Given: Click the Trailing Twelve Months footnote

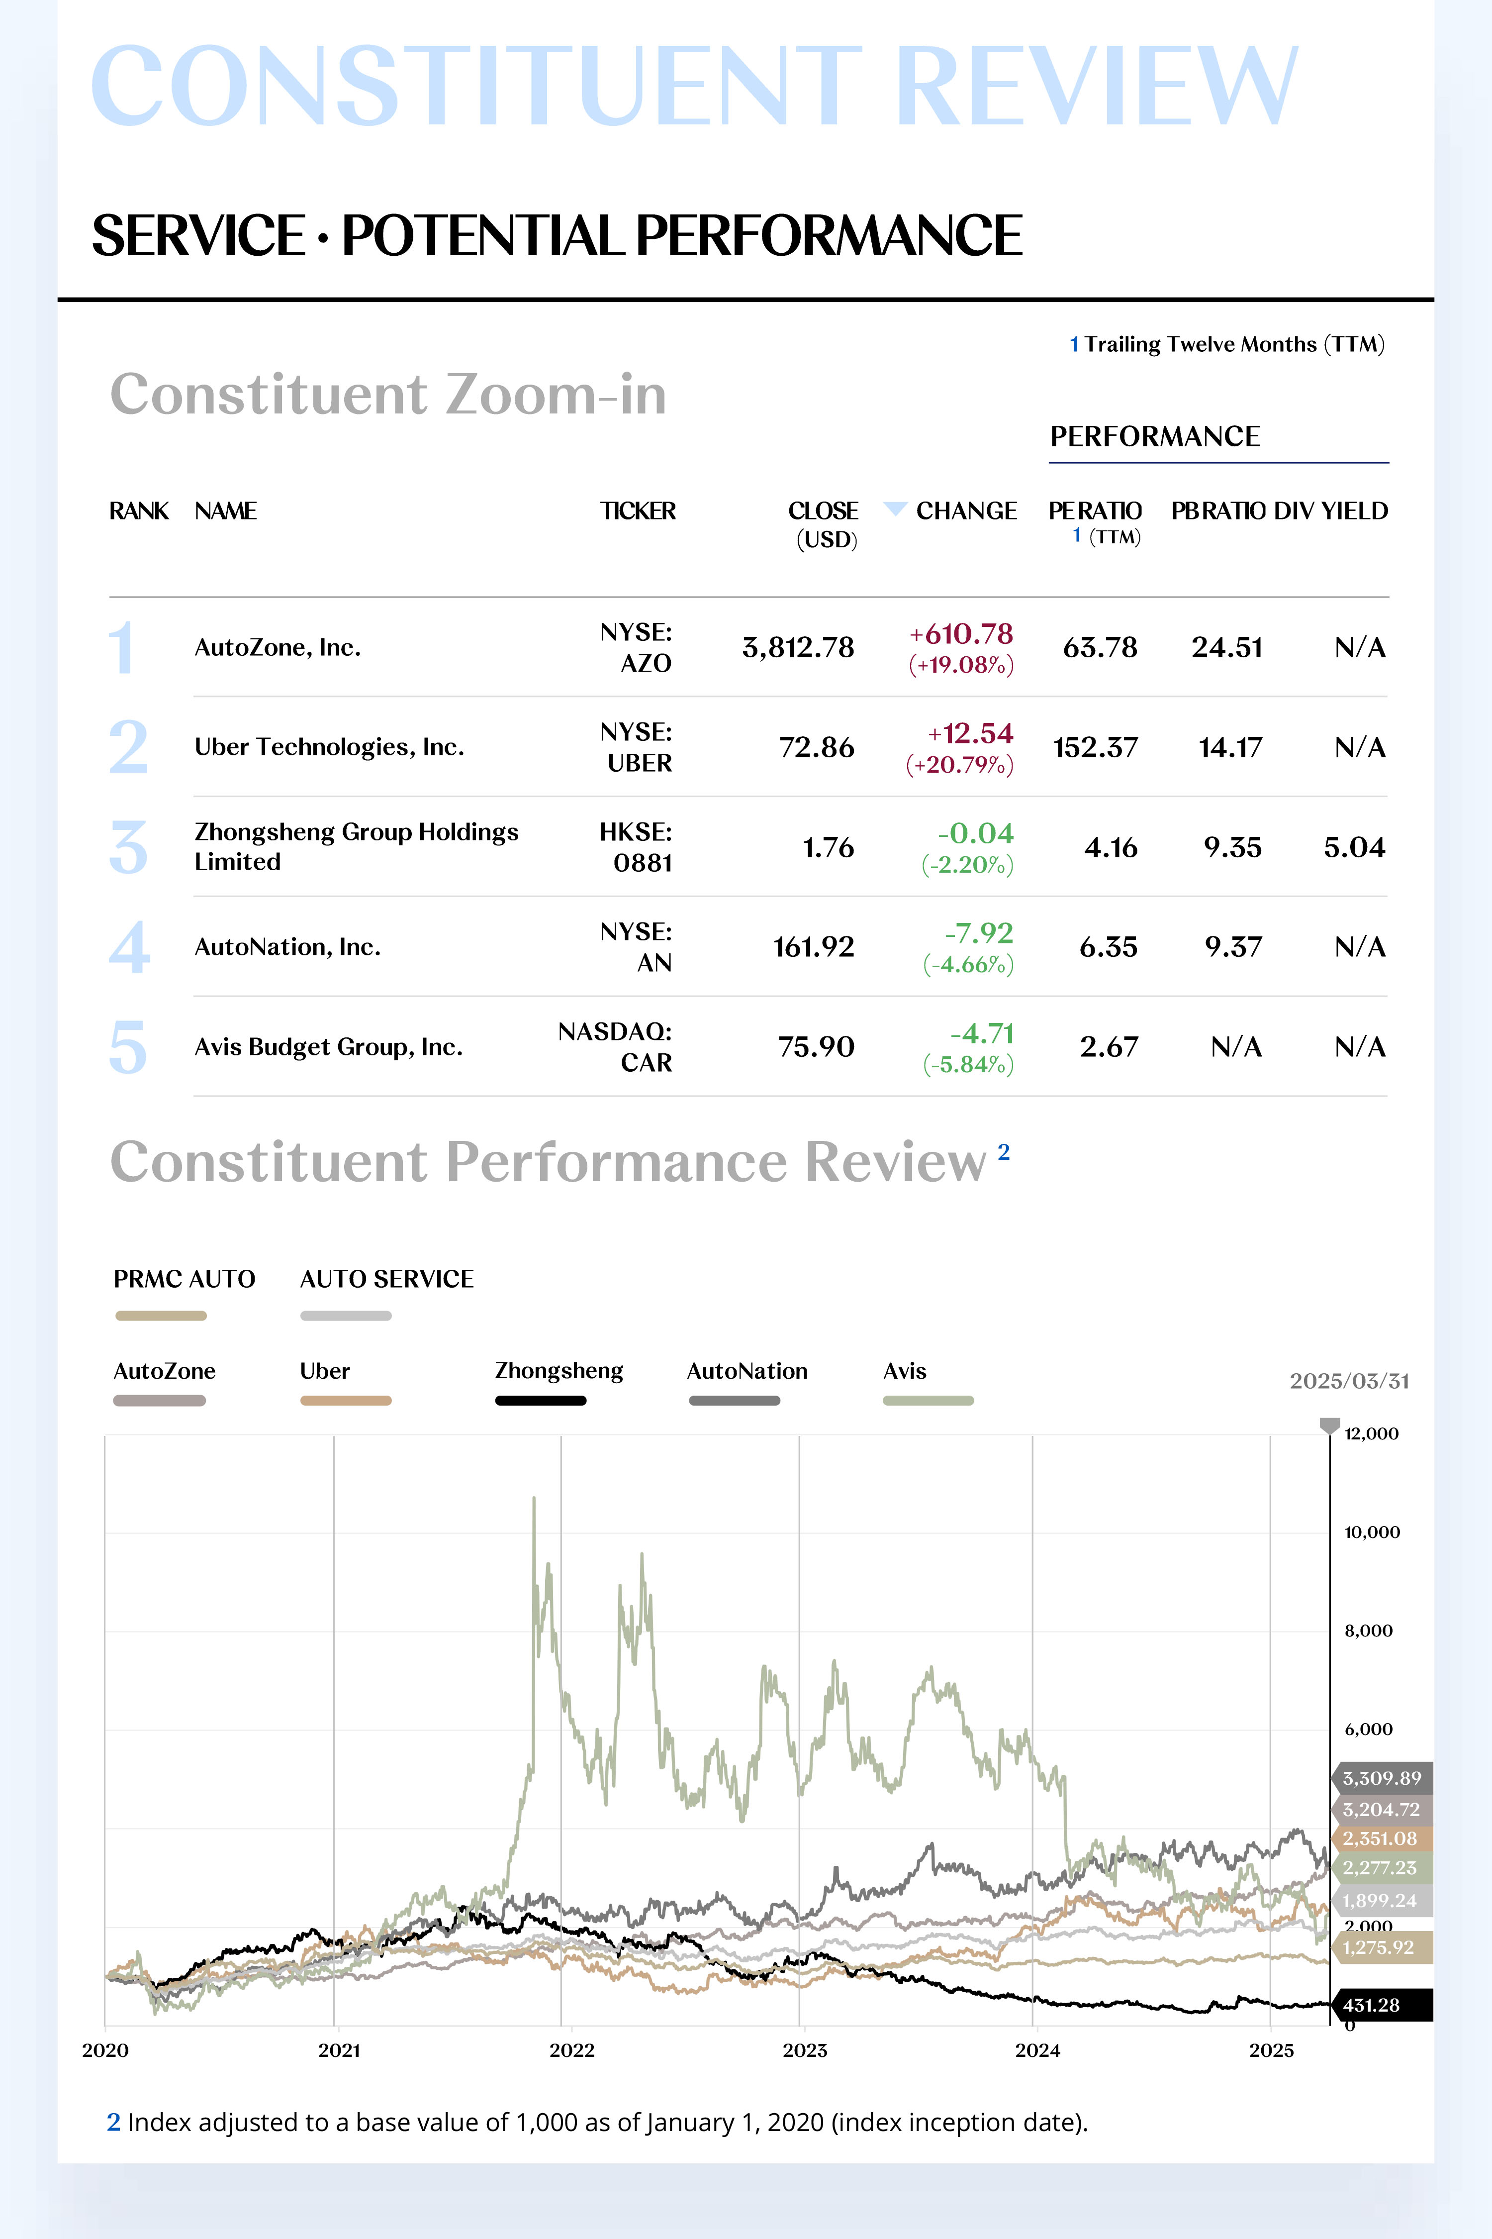Looking at the screenshot, I should tap(1226, 344).
